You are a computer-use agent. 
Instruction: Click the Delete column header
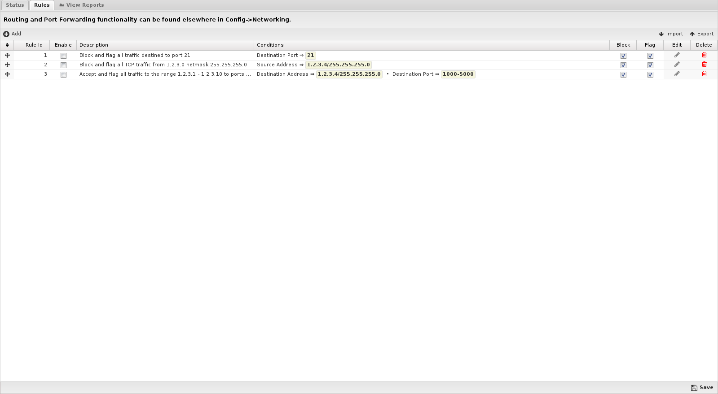coord(704,45)
